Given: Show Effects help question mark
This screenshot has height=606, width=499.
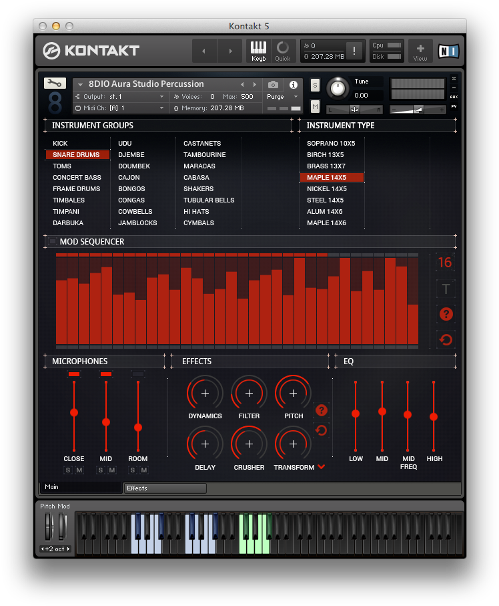Looking at the screenshot, I should [x=322, y=410].
